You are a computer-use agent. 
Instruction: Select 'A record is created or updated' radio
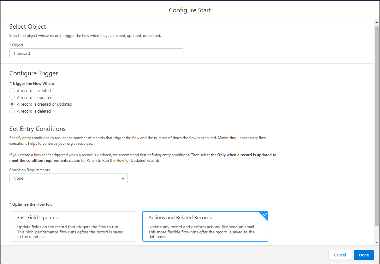tap(12, 104)
